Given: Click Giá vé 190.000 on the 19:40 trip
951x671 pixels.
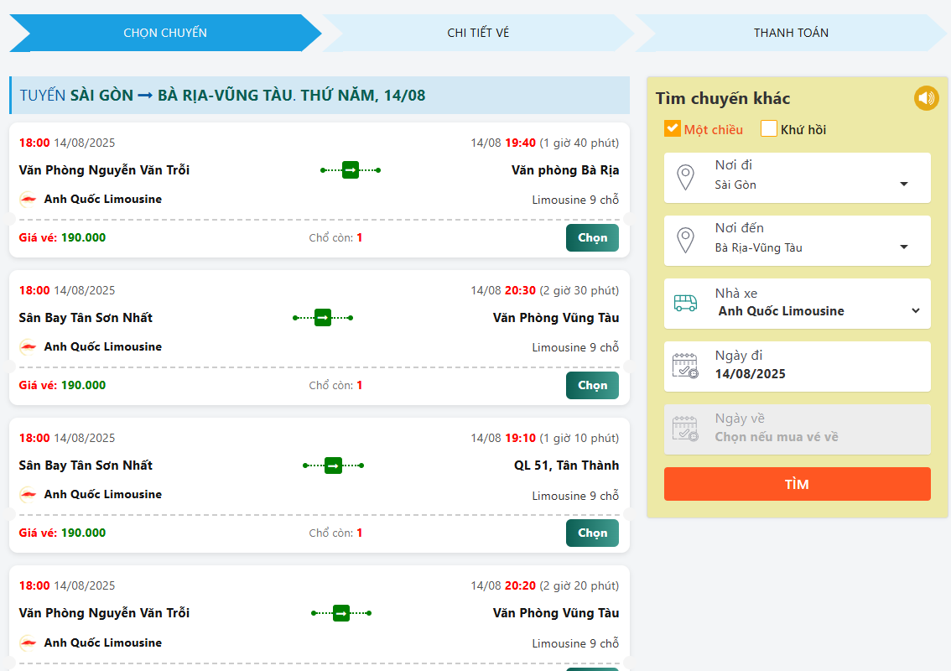Looking at the screenshot, I should tap(62, 238).
